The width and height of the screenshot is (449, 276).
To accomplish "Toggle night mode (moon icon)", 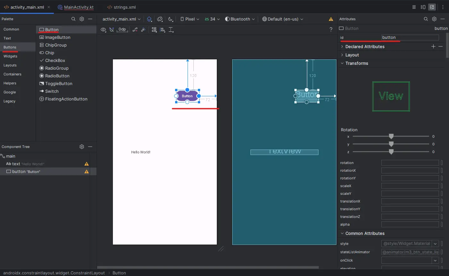I will tap(171, 19).
